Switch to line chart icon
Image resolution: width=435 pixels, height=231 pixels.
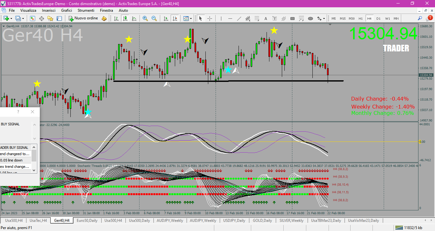tap(134, 18)
